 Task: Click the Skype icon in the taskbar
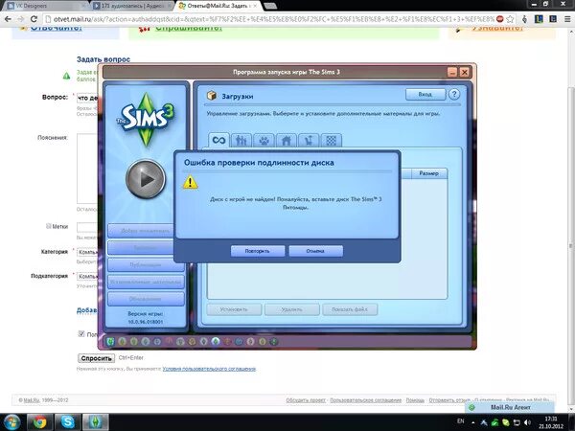pos(67,421)
